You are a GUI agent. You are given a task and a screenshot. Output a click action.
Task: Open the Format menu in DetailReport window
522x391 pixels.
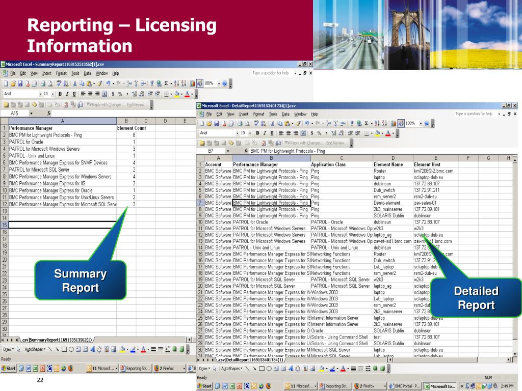258,114
